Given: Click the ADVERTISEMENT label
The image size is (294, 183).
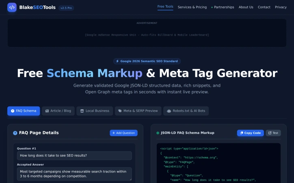Looking at the screenshot, I should point(147,23).
